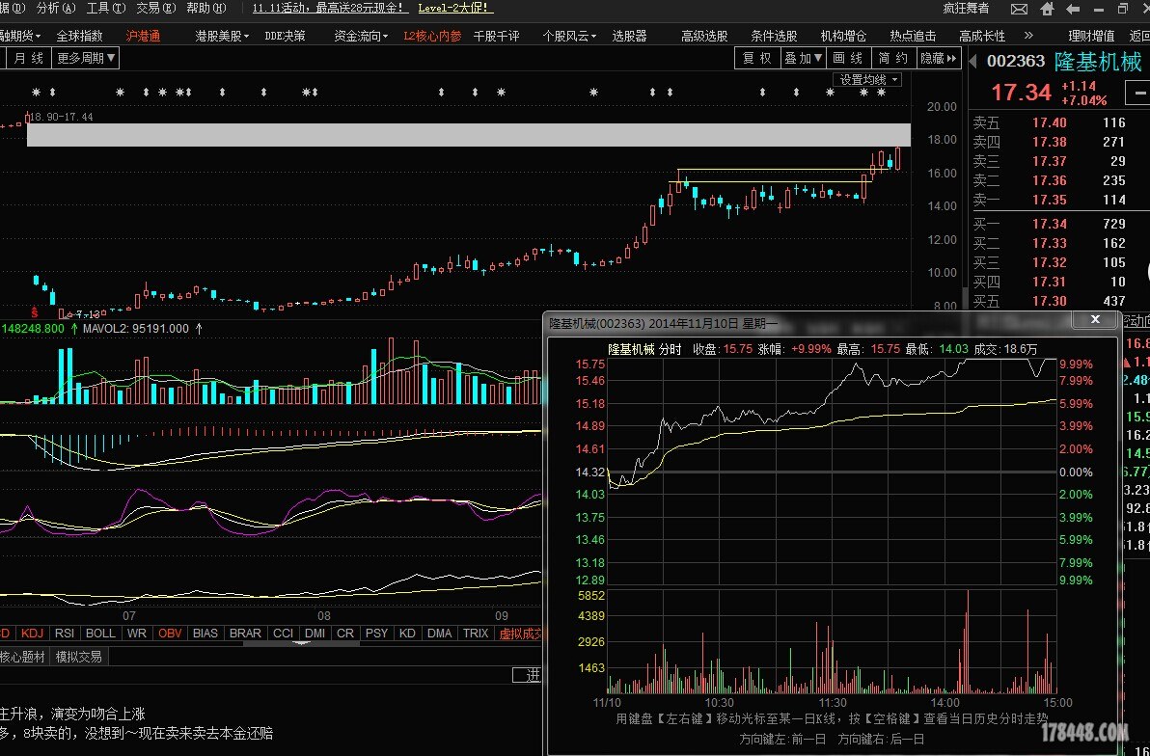Click the 选股器 toolbar item
This screenshot has height=756, width=1150.
pos(629,36)
